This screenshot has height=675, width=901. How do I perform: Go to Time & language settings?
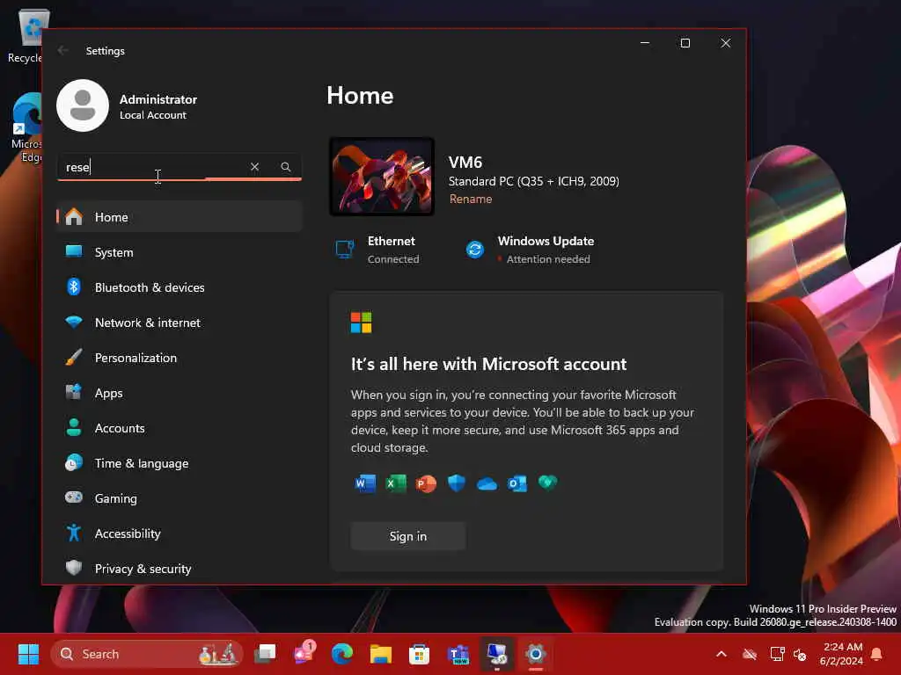(x=179, y=463)
